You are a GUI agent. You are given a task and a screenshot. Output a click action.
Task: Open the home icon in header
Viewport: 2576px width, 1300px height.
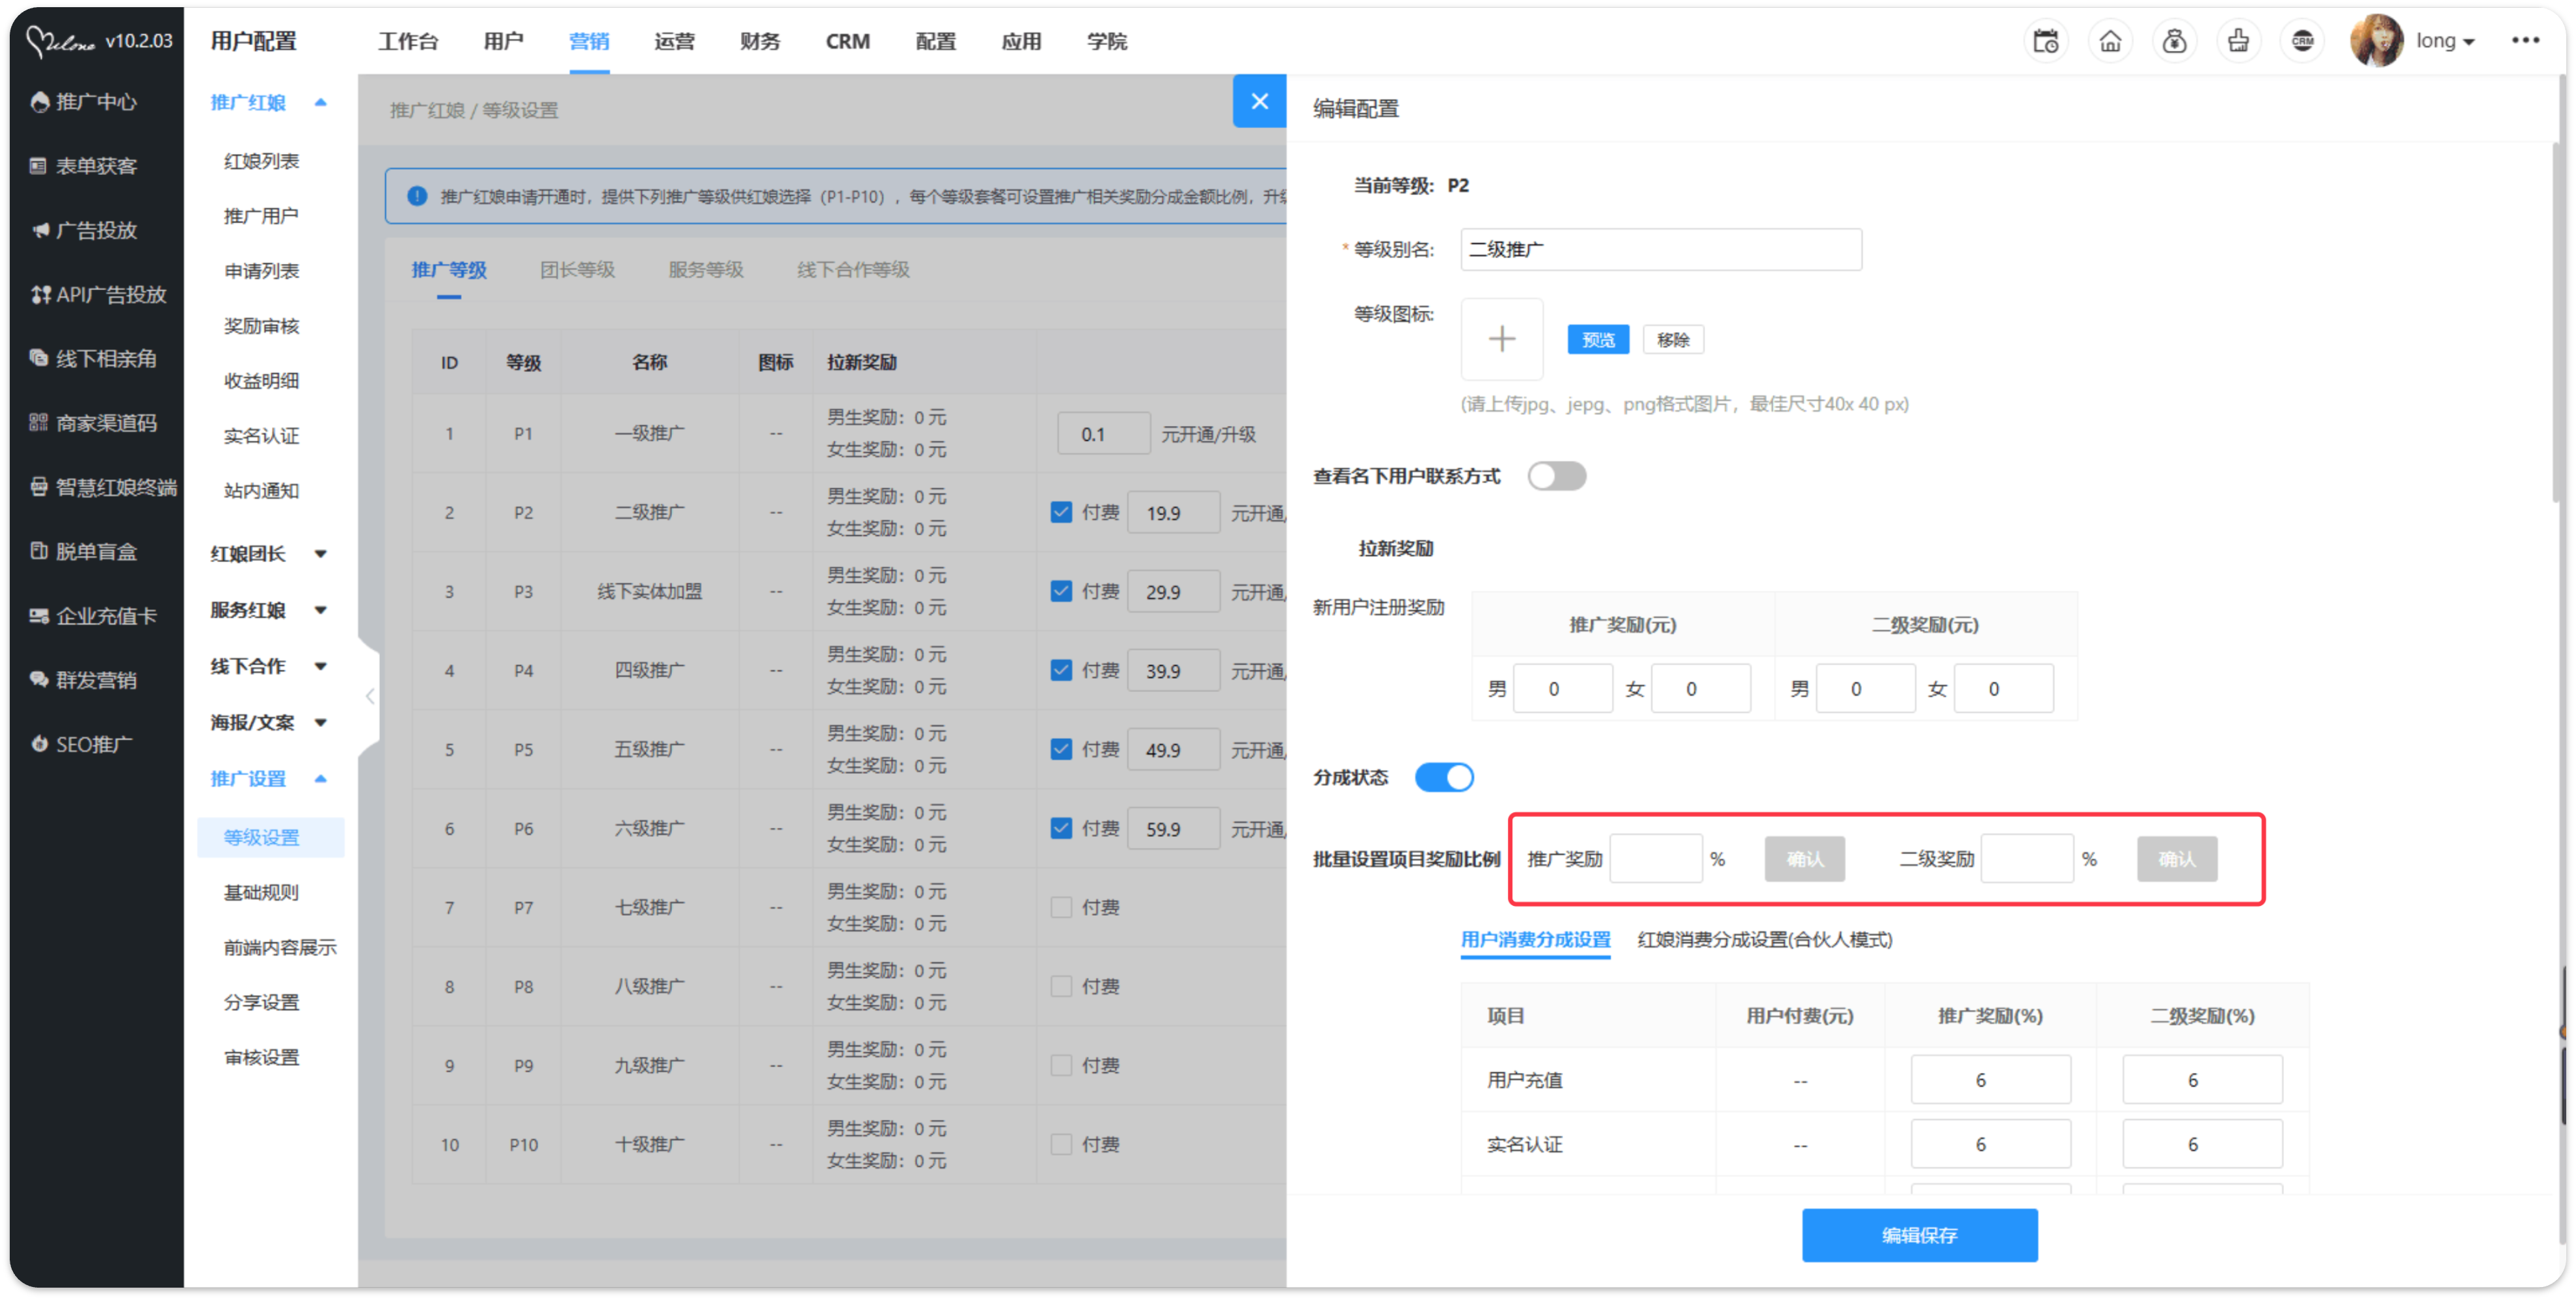pyautogui.click(x=2110, y=41)
